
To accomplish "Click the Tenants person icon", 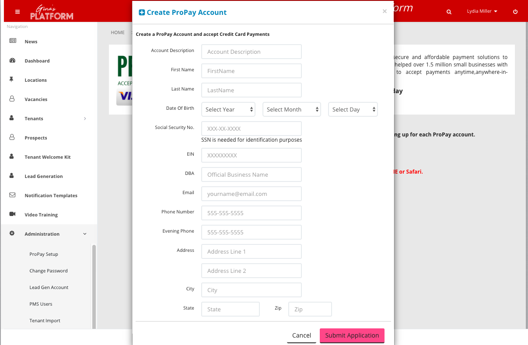I will pyautogui.click(x=12, y=118).
